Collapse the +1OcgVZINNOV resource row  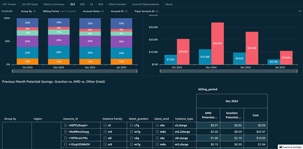[x=66, y=144]
